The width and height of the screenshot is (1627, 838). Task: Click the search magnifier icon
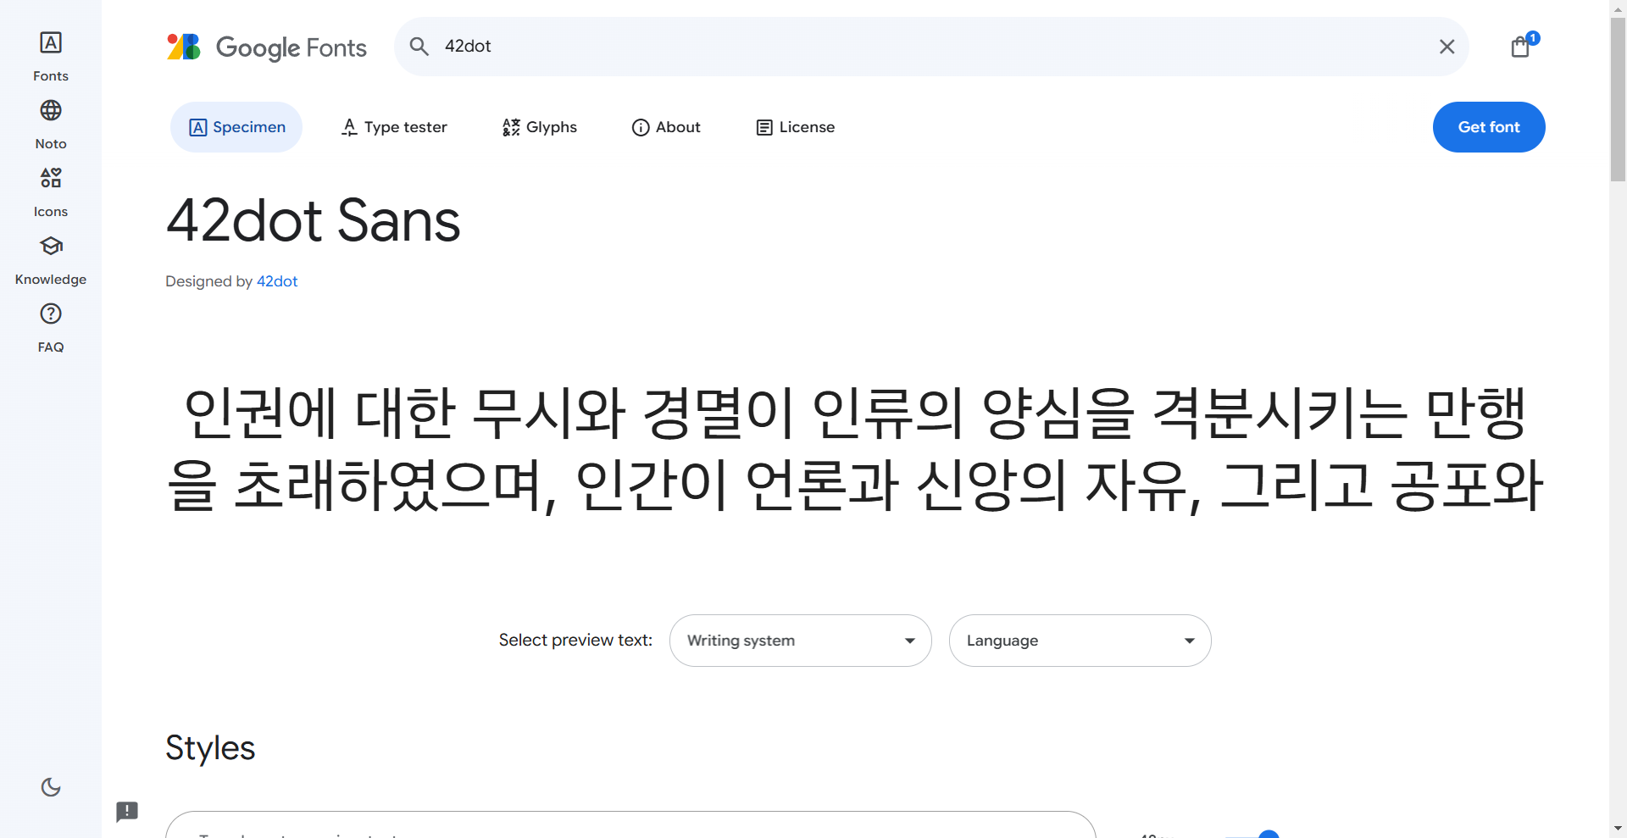pyautogui.click(x=419, y=47)
